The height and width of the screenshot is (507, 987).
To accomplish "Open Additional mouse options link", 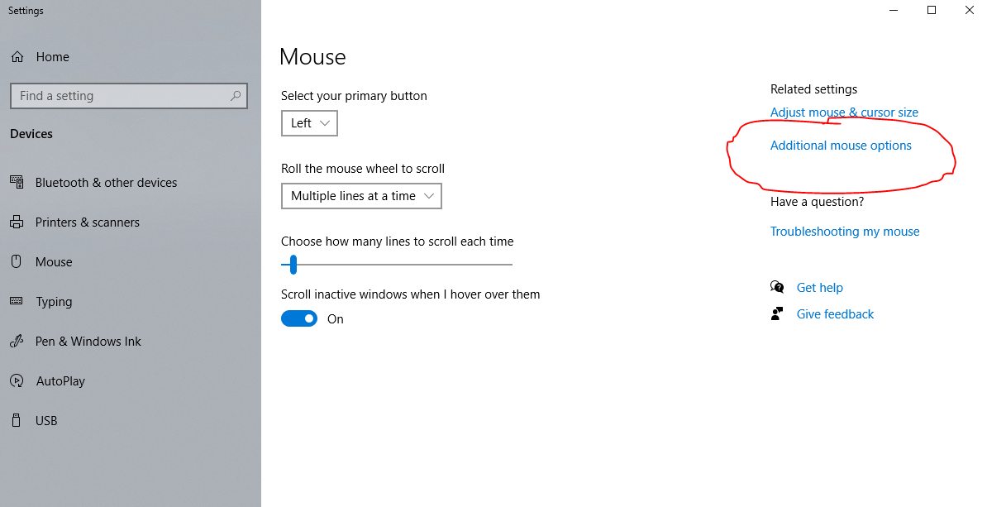I will click(x=841, y=146).
